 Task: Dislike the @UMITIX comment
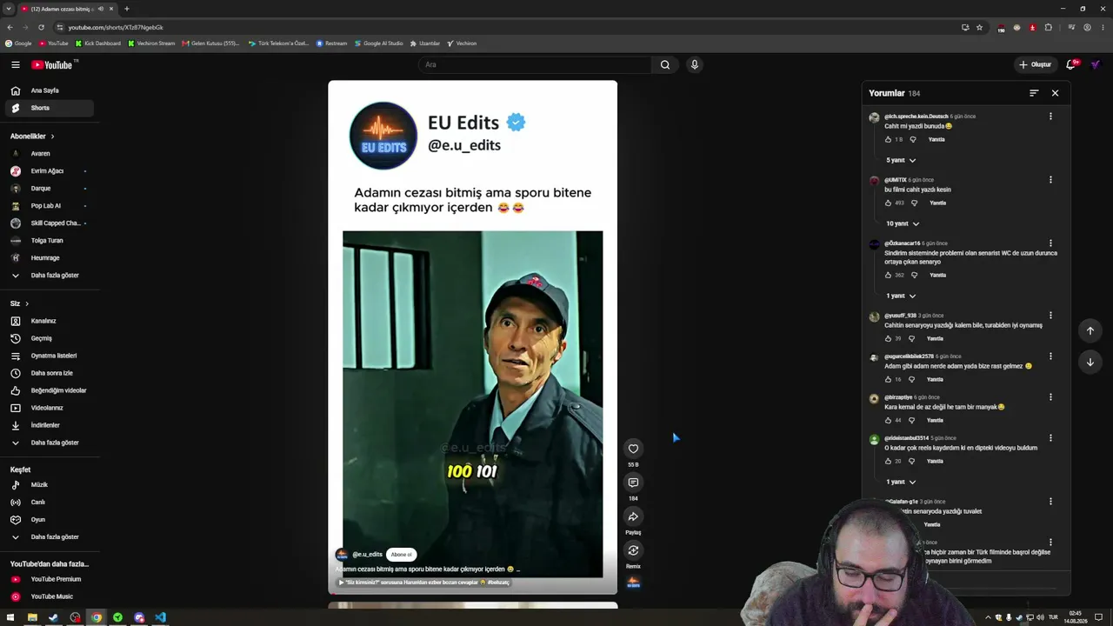(914, 203)
